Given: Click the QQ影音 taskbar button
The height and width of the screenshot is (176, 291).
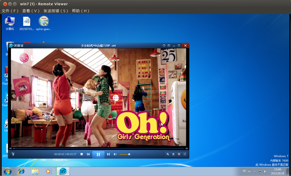Looking at the screenshot, I should (63, 171).
